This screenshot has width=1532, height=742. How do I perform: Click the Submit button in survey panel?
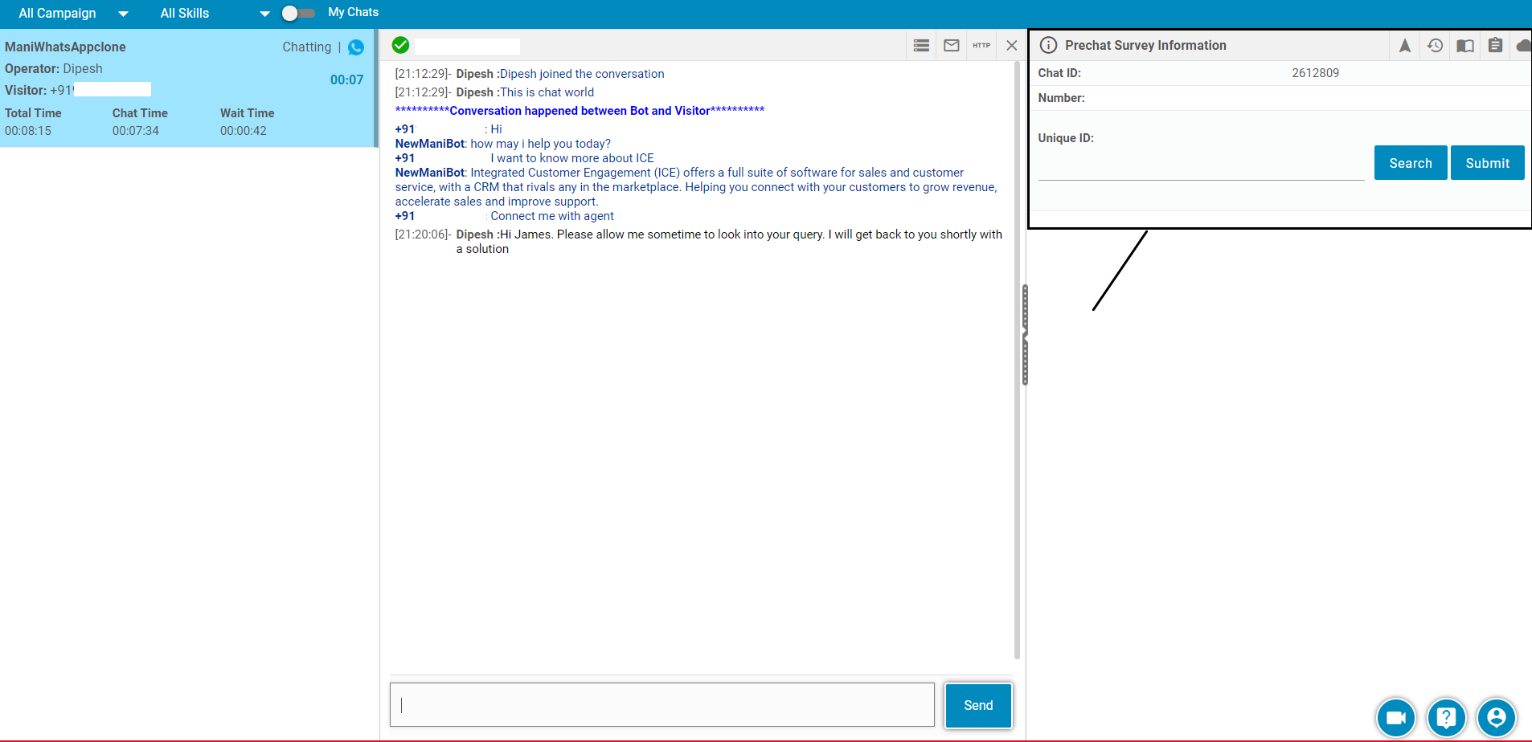point(1487,163)
